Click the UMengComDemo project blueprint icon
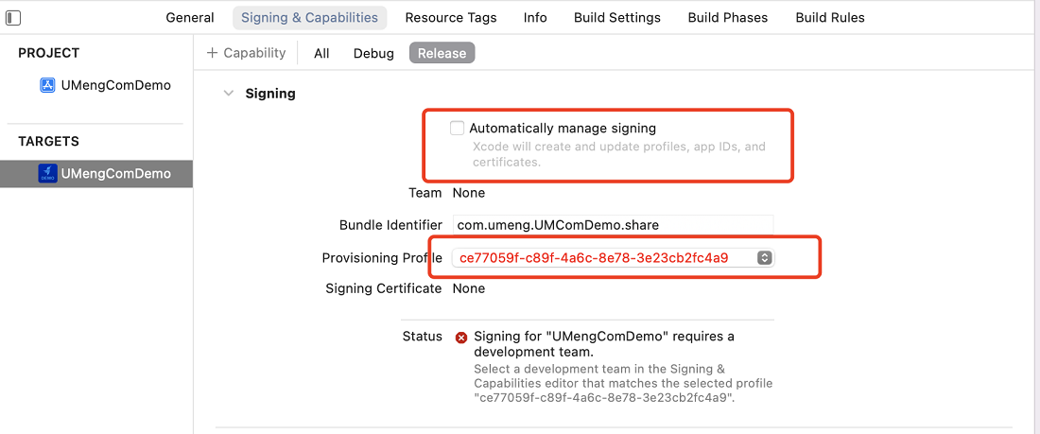The height and width of the screenshot is (434, 1040). point(47,86)
